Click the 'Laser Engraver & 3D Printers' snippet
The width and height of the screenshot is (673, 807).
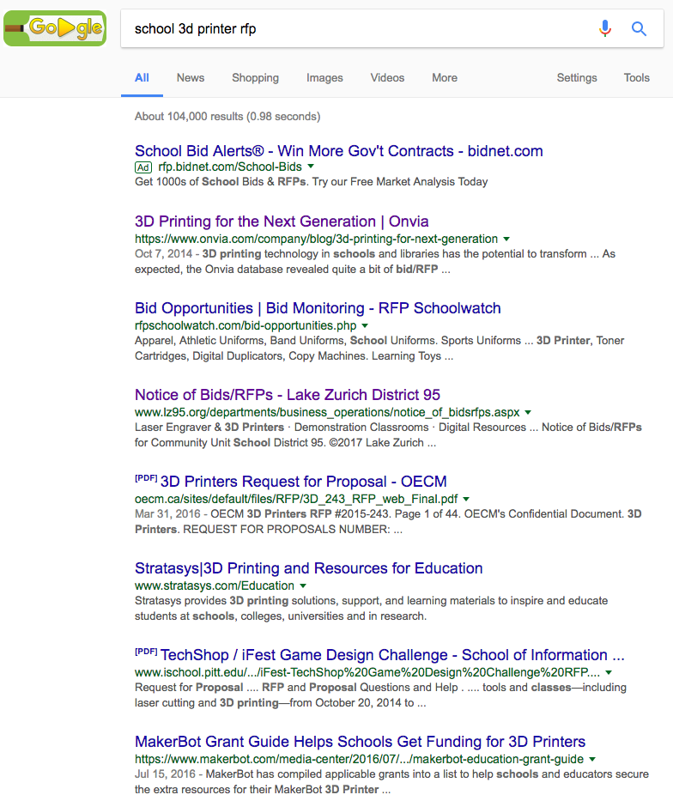click(x=388, y=435)
